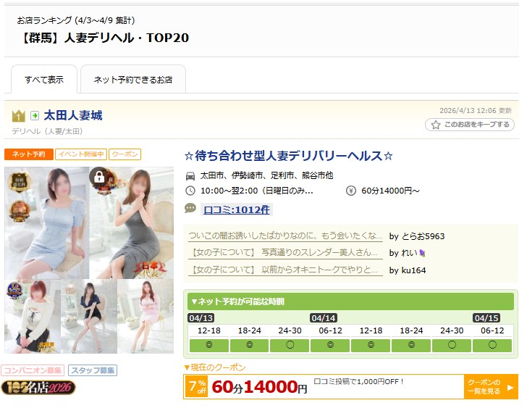The image size is (527, 416).
Task: Switch to the ネット予約できるお店 tab
Action: 132,80
